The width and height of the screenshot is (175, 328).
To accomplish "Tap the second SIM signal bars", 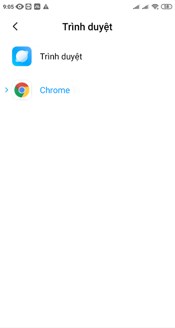I will coord(145,7).
